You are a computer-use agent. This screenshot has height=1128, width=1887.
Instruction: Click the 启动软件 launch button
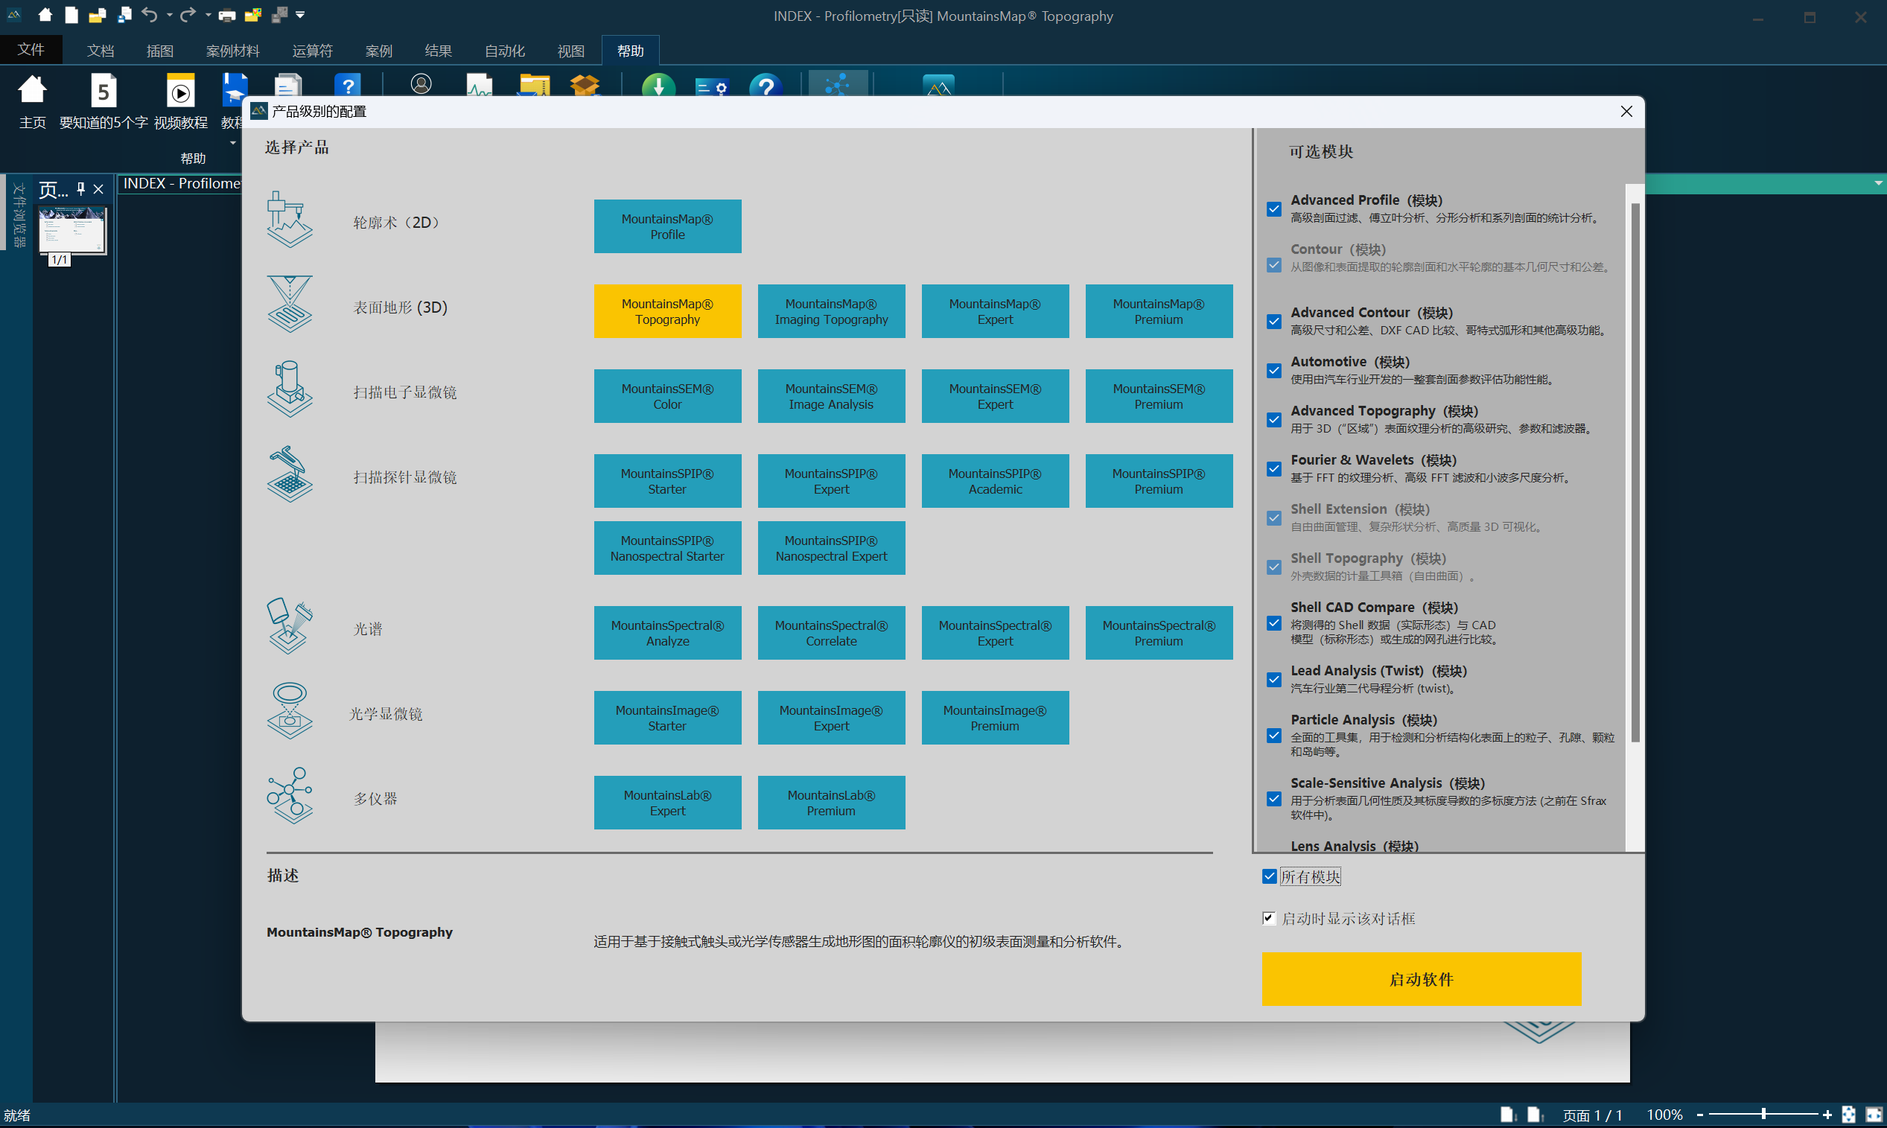pyautogui.click(x=1421, y=979)
